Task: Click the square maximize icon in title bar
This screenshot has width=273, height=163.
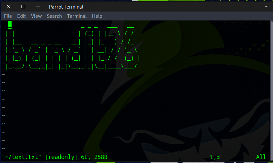Action: (x=23, y=7)
